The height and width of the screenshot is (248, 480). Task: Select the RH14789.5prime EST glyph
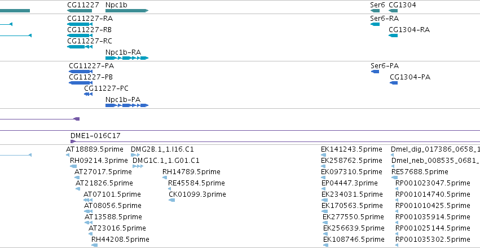tap(165, 178)
